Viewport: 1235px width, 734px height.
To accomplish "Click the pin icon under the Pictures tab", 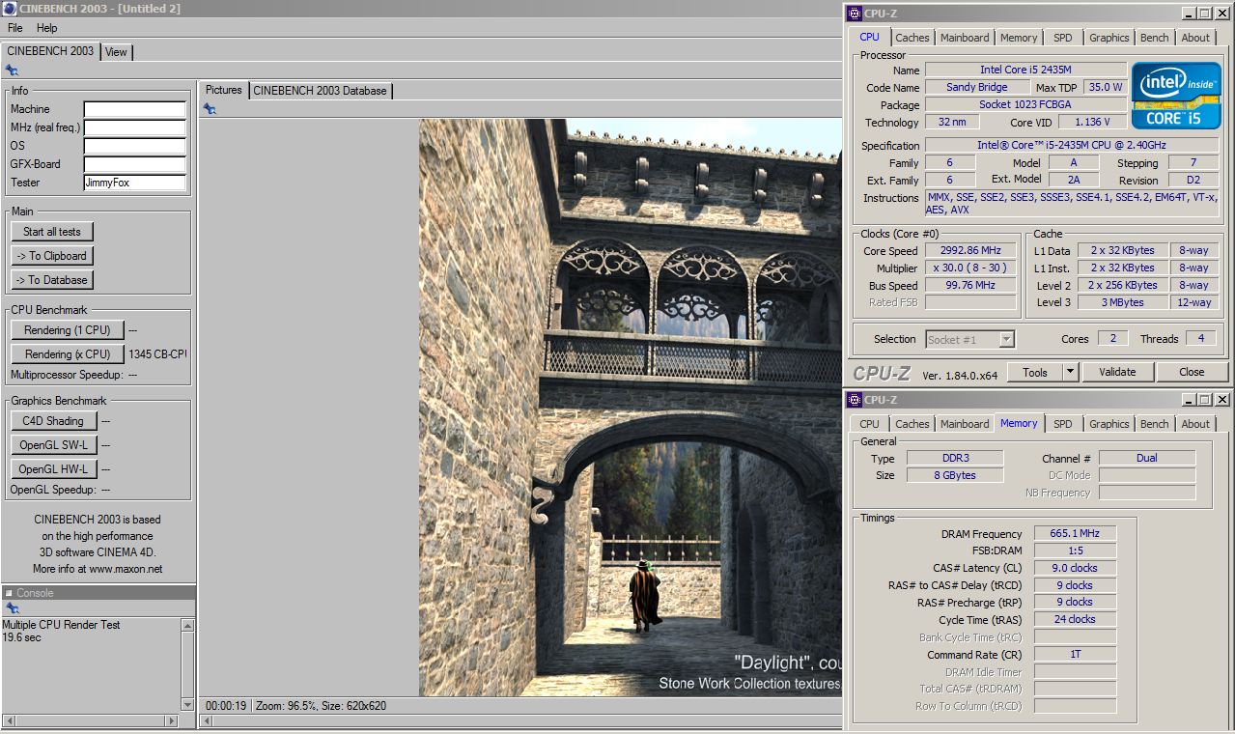I will [x=210, y=109].
